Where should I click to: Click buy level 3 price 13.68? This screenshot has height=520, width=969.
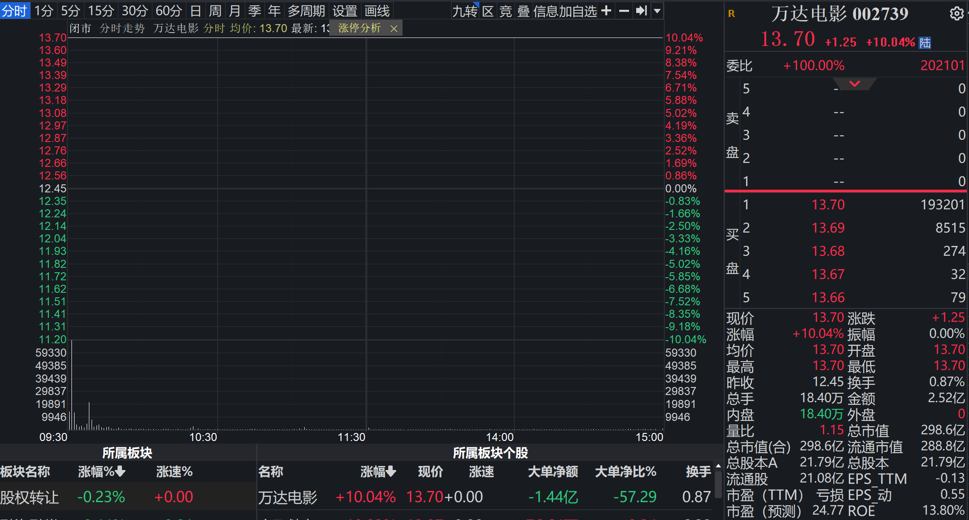point(828,251)
